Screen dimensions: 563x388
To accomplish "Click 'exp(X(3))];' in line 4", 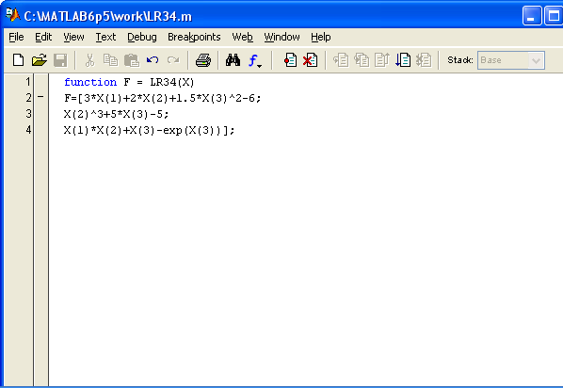I will [x=199, y=130].
